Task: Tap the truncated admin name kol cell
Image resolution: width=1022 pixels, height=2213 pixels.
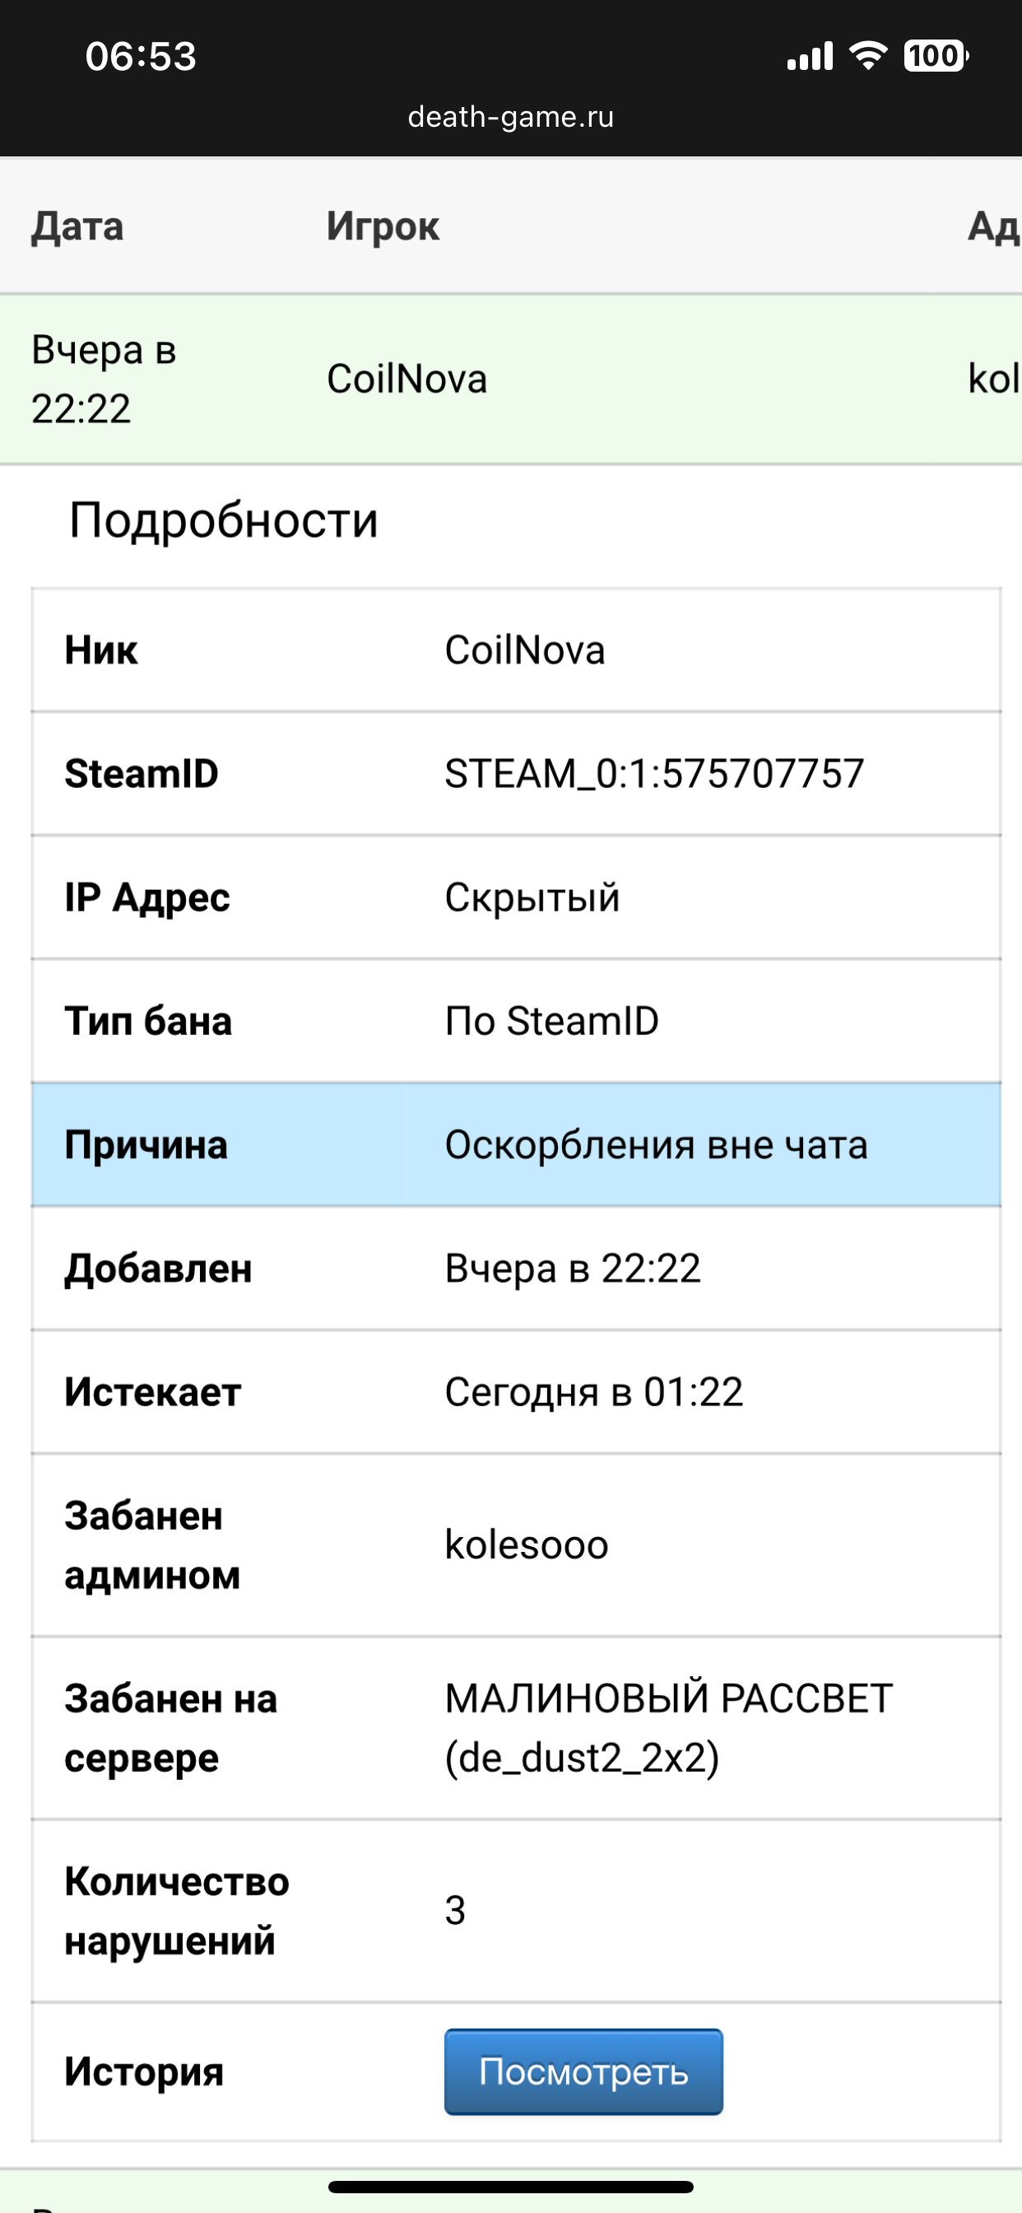Action: click(x=994, y=379)
